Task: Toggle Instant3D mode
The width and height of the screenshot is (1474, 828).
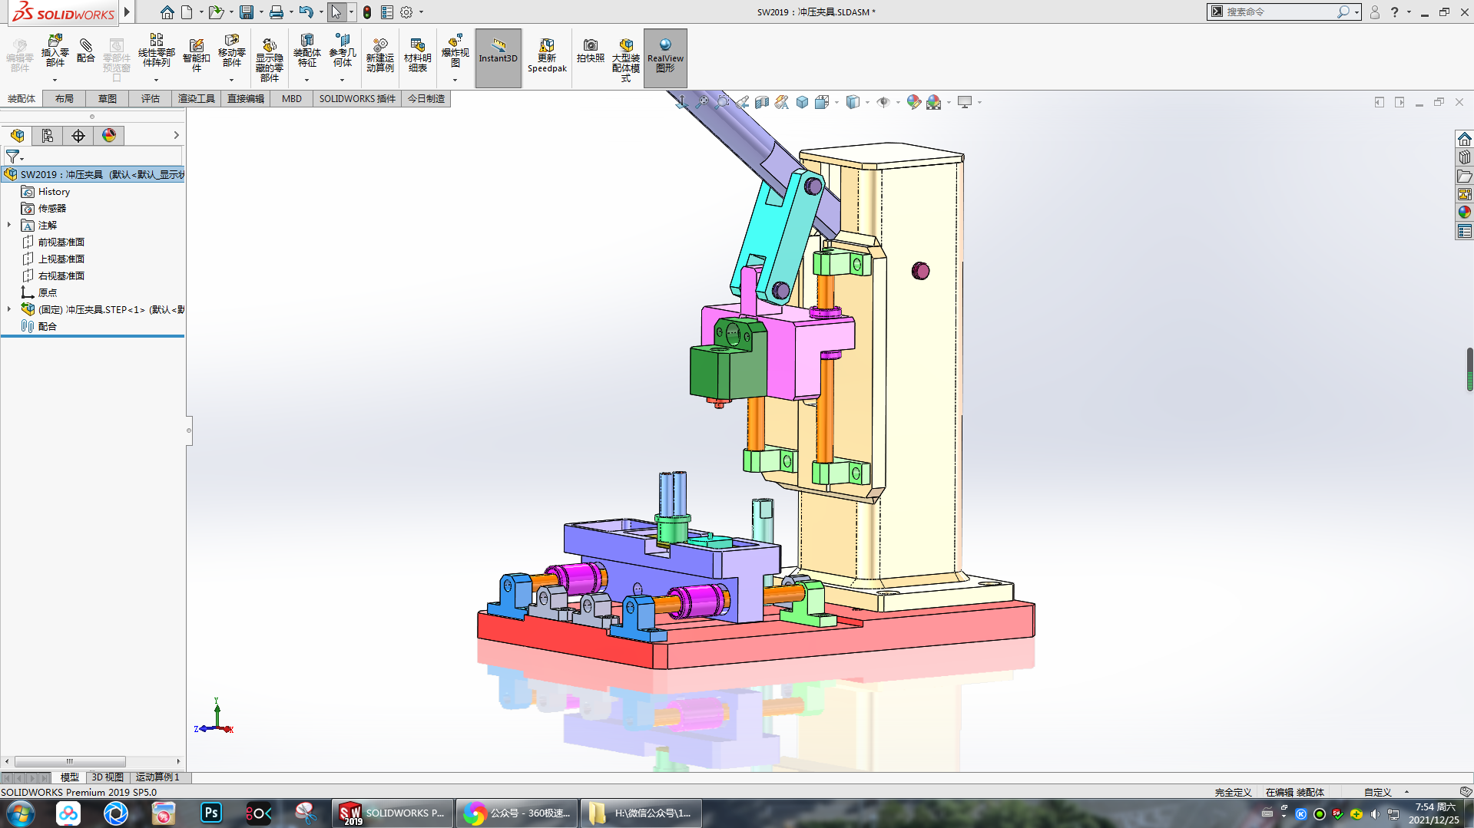Action: [499, 58]
